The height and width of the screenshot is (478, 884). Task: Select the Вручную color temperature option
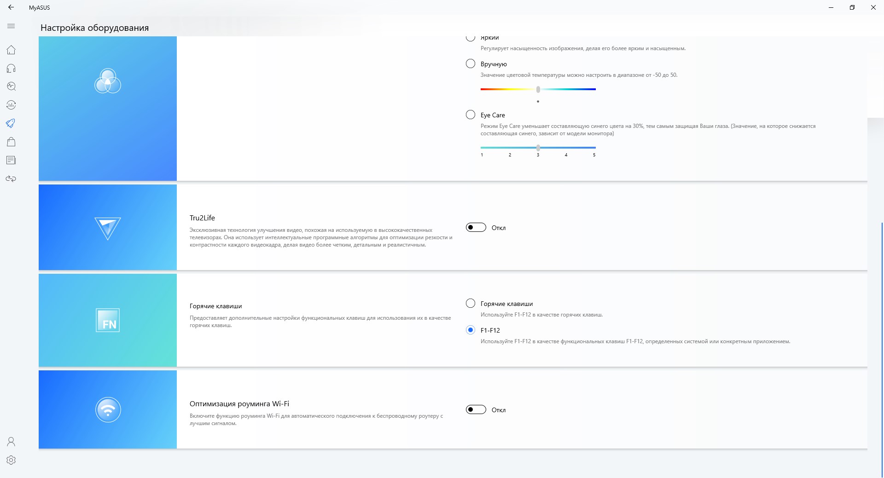471,63
